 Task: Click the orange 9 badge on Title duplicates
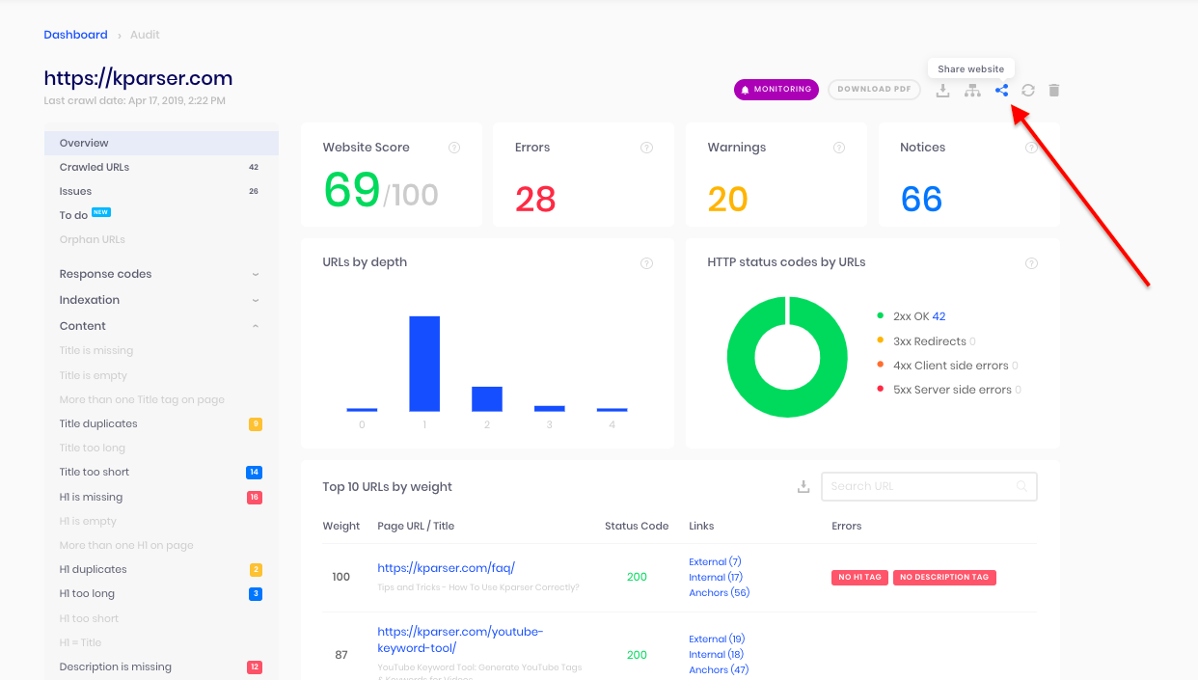click(256, 424)
